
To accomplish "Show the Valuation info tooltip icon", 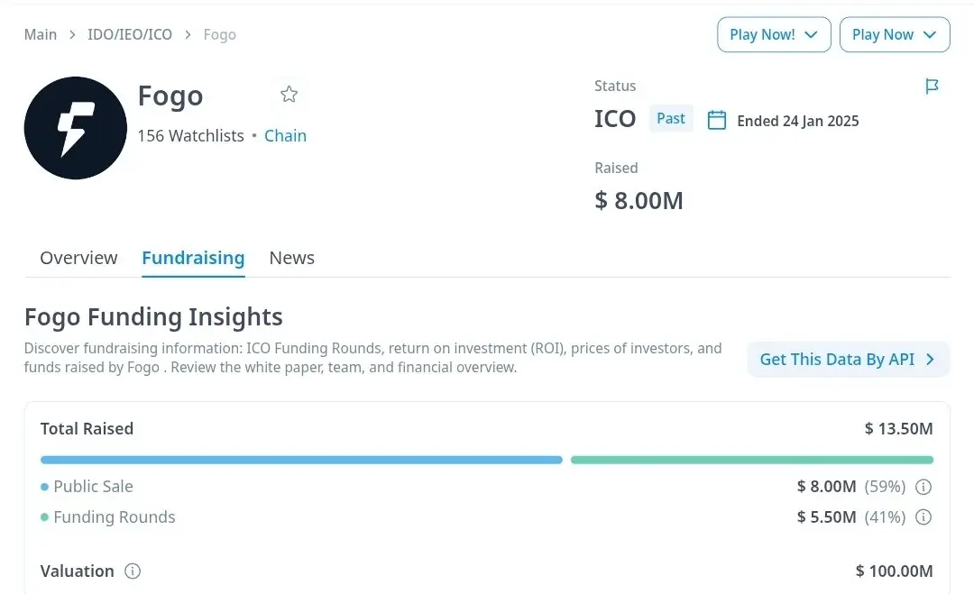I will point(133,571).
